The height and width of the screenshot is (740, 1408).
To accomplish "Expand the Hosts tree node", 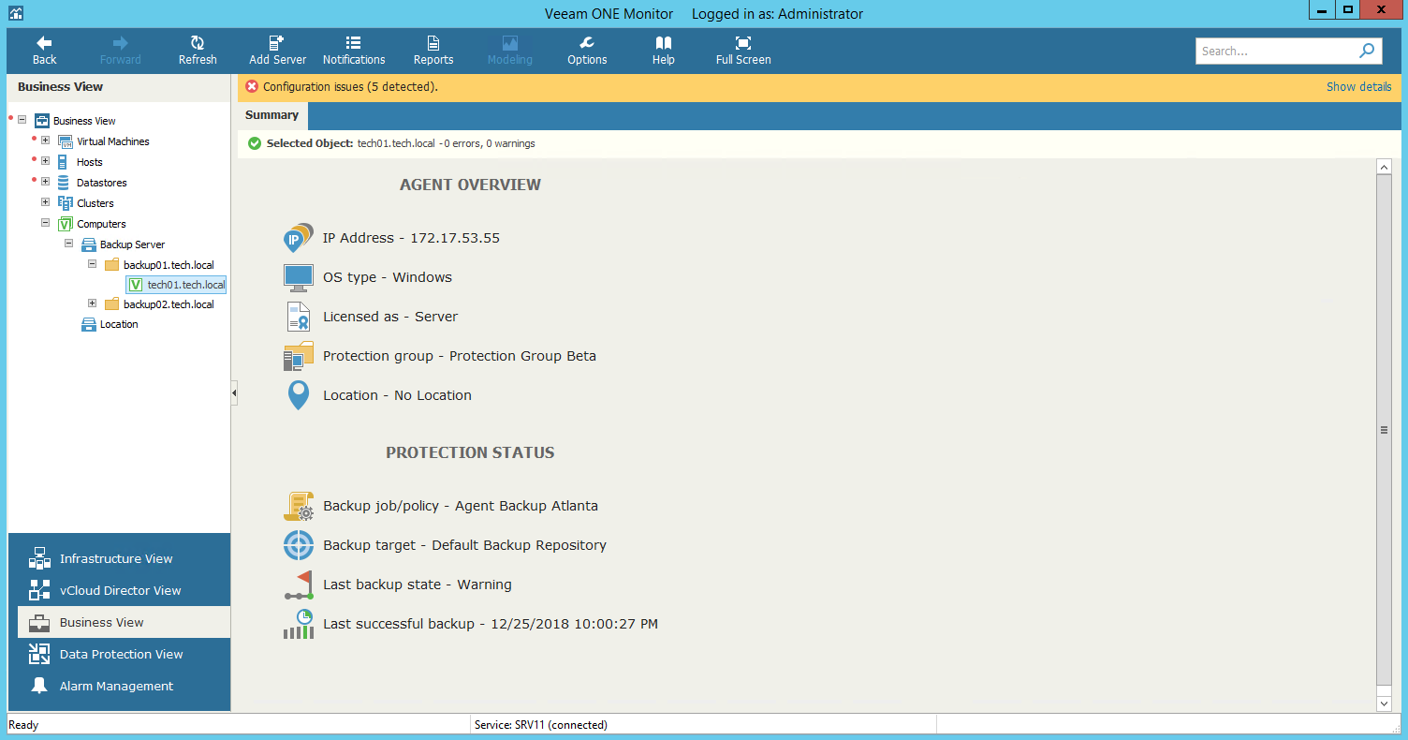I will click(x=45, y=161).
